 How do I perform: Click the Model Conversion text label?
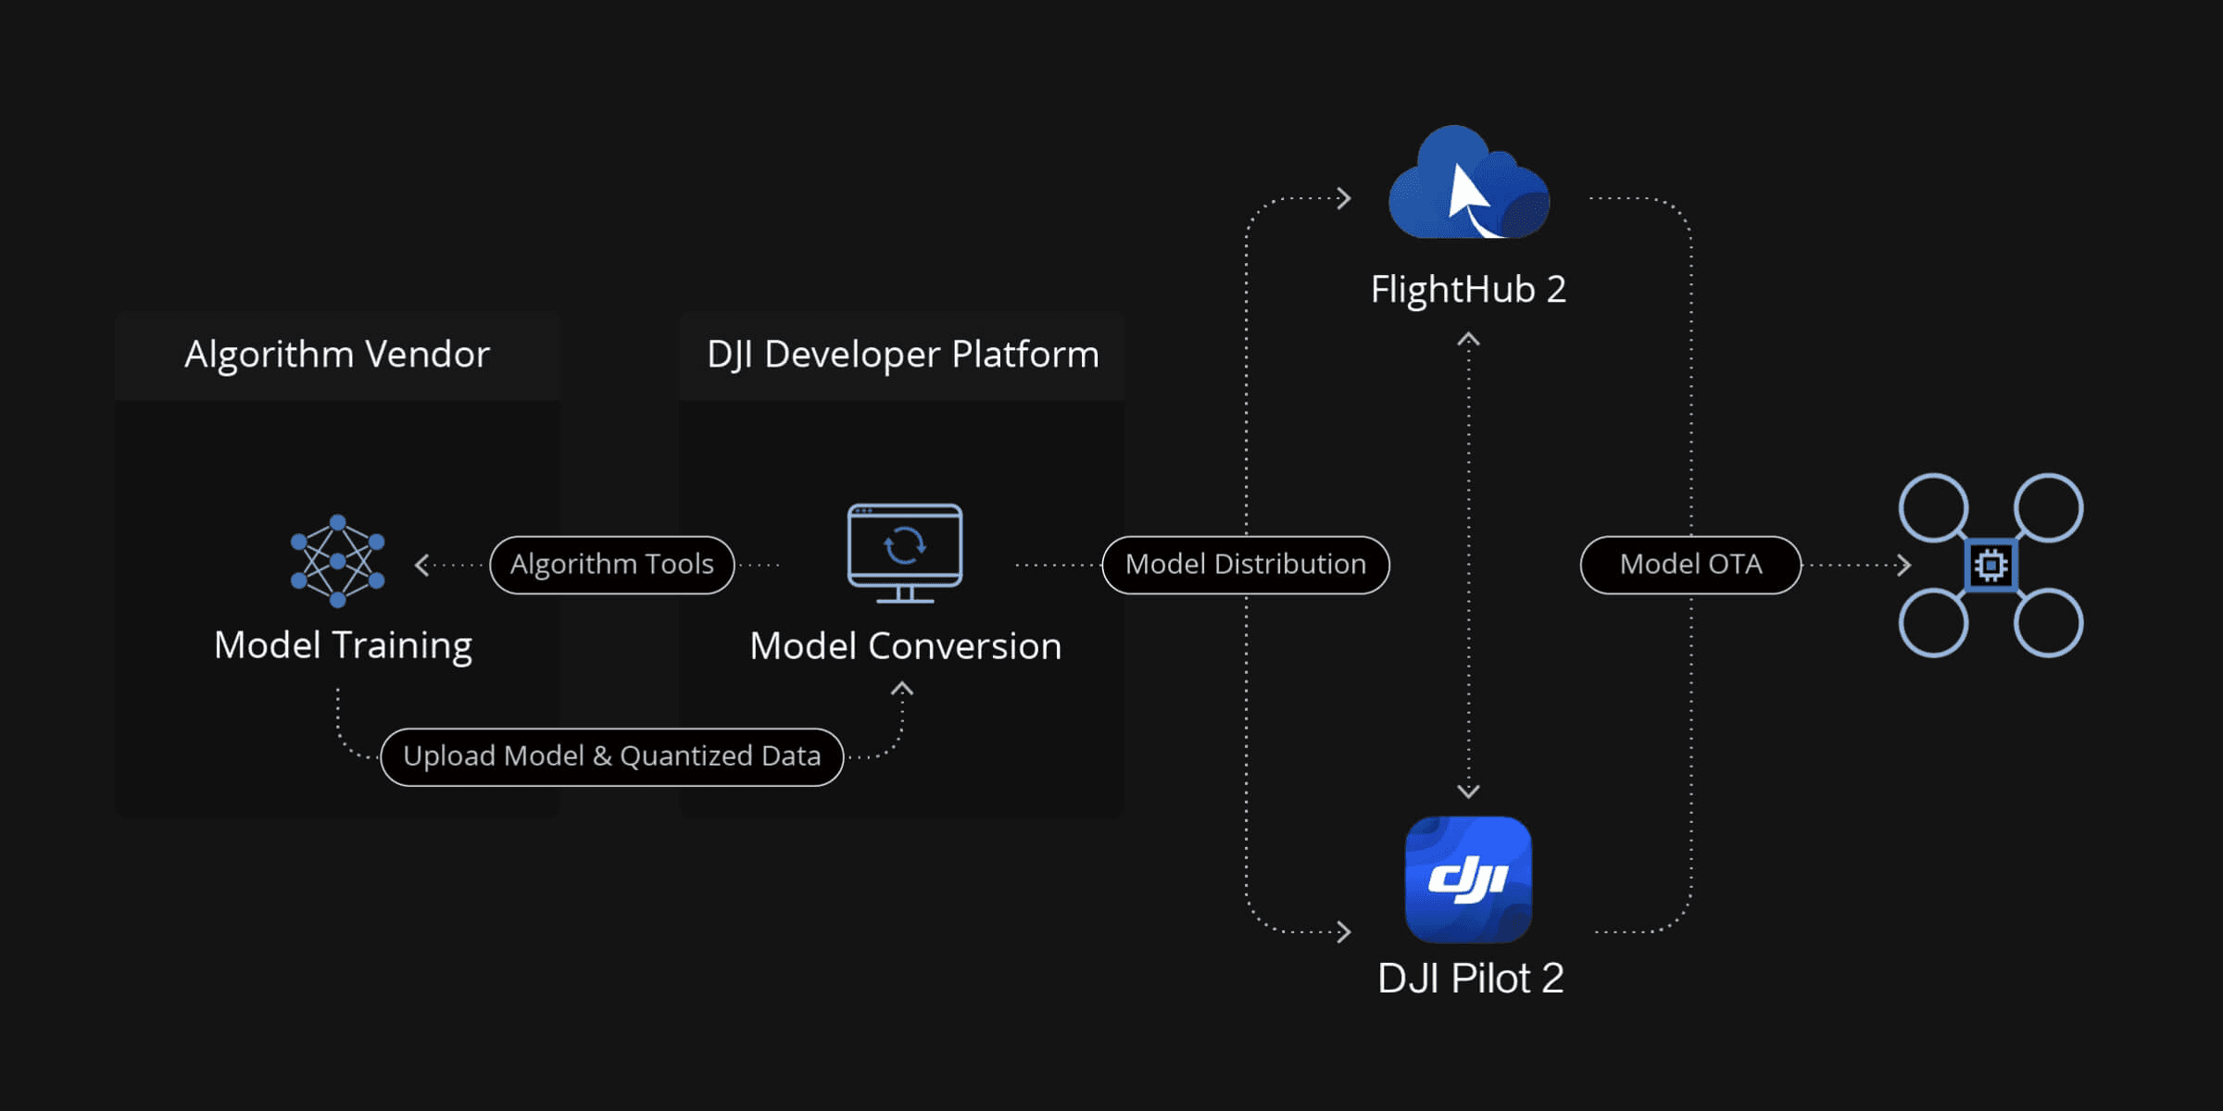pyautogui.click(x=905, y=646)
